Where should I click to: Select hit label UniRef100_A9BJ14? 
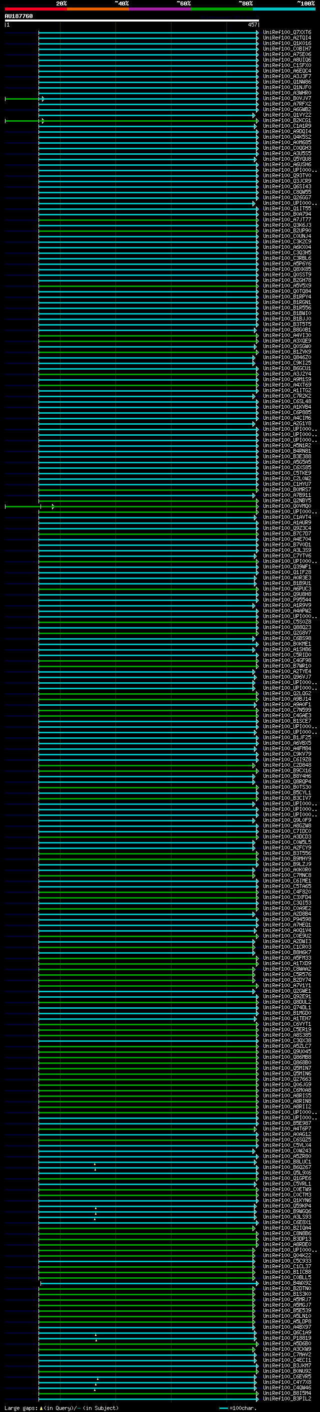click(x=287, y=699)
